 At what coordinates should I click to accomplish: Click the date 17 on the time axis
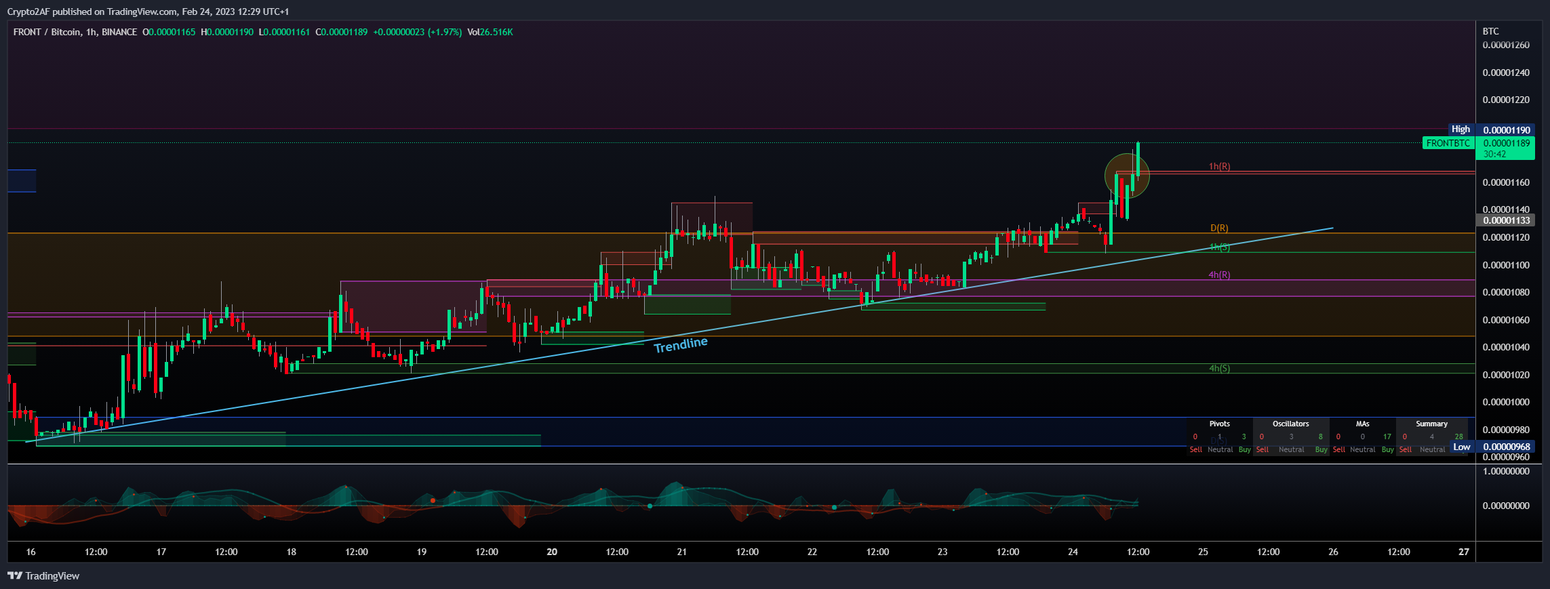(161, 552)
